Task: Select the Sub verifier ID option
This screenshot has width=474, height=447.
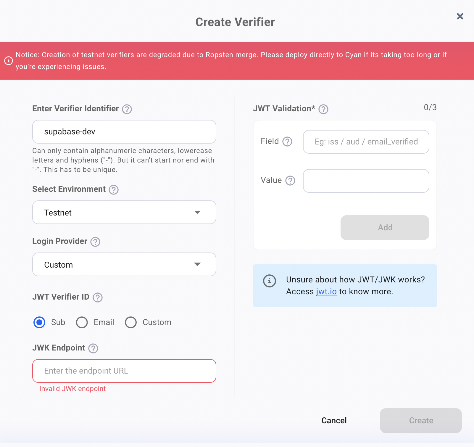Action: tap(39, 322)
